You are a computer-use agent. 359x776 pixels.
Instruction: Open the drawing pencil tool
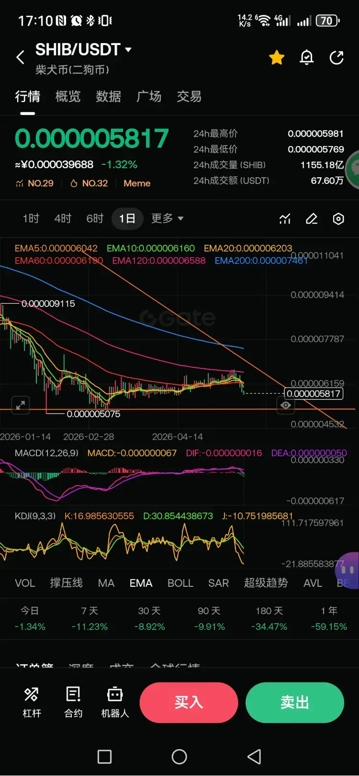click(312, 219)
